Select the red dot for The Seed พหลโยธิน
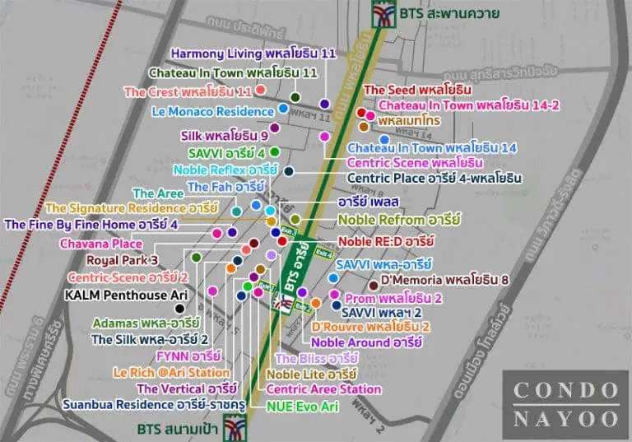Viewport: 632px width, 442px height. [x=361, y=113]
